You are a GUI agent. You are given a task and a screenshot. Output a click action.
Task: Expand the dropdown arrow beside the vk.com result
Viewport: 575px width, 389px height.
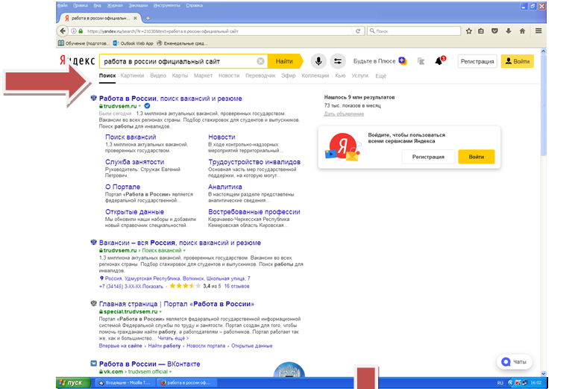(x=170, y=372)
